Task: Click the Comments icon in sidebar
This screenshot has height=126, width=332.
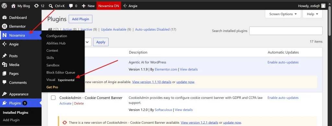Action: 5,82
